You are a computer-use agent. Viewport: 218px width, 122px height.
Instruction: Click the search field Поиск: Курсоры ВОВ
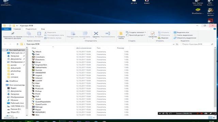198,44
